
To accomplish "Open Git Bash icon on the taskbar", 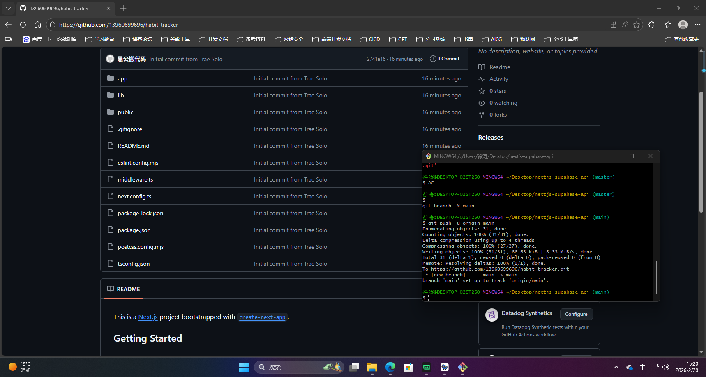I will pyautogui.click(x=463, y=367).
